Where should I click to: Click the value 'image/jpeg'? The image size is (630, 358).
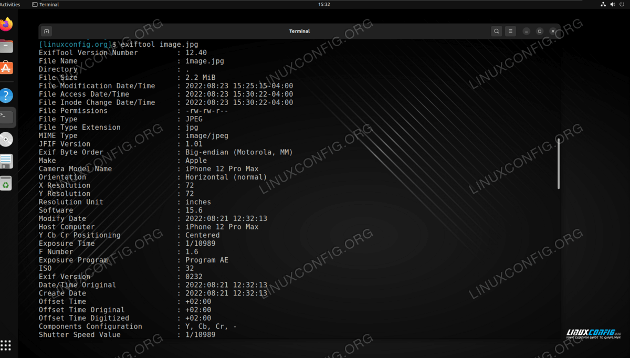tap(207, 136)
